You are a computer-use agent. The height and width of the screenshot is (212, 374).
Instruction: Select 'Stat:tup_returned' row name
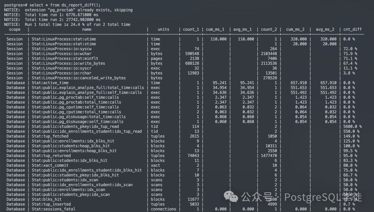tap(51, 156)
